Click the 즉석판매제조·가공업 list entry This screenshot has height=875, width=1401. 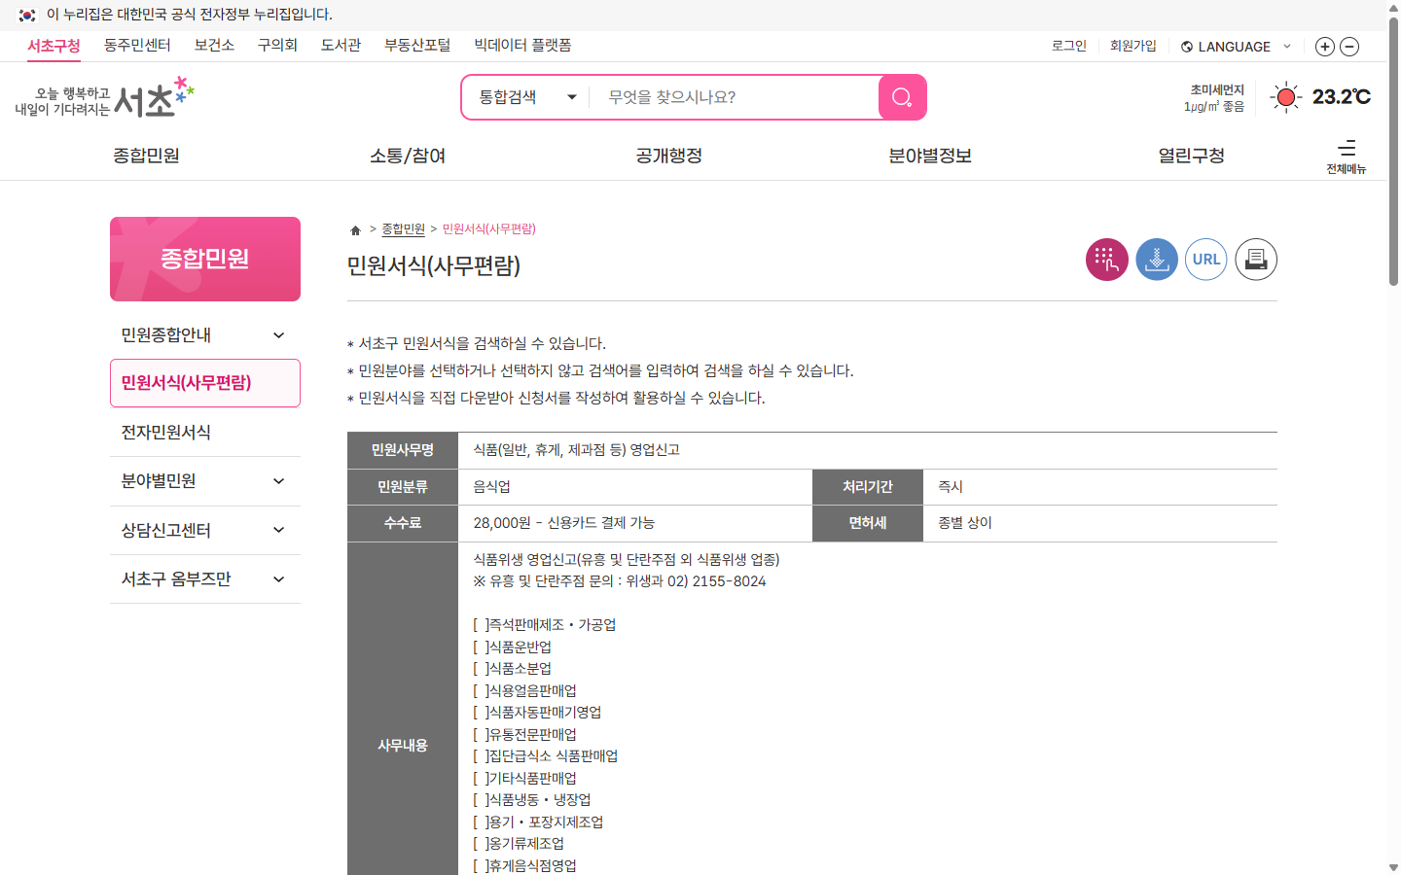click(x=545, y=625)
